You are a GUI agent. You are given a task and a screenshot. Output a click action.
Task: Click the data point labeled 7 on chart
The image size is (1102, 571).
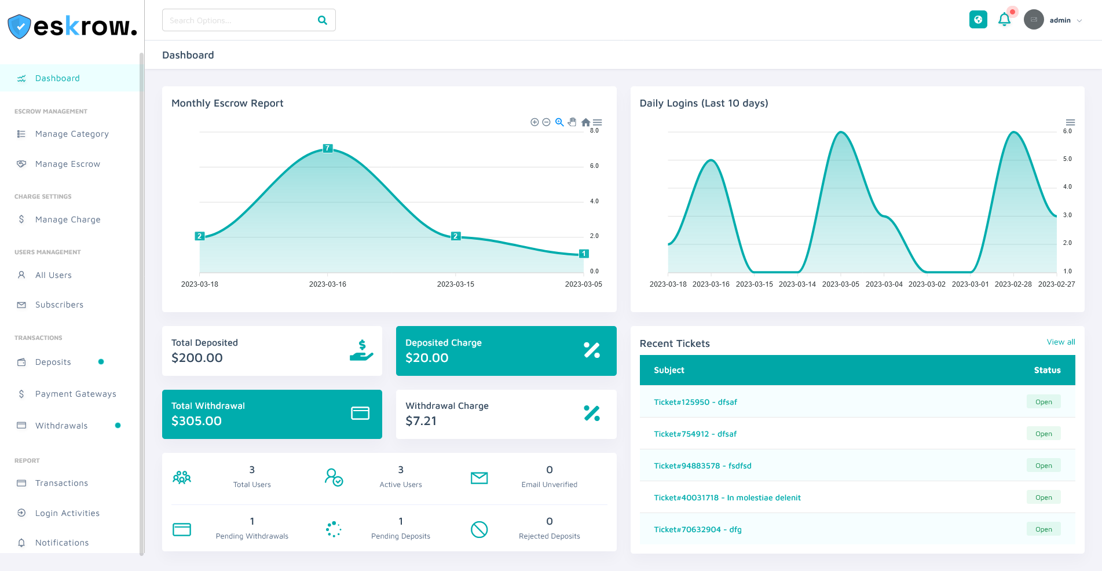(328, 148)
